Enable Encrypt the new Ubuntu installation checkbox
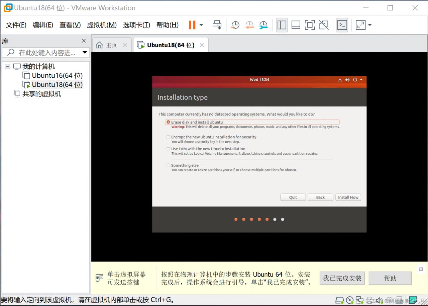The width and height of the screenshot is (428, 306). tap(169, 137)
